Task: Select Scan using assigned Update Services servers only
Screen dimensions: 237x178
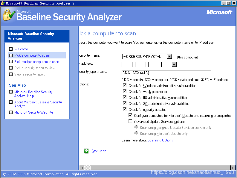Action: click(x=136, y=127)
